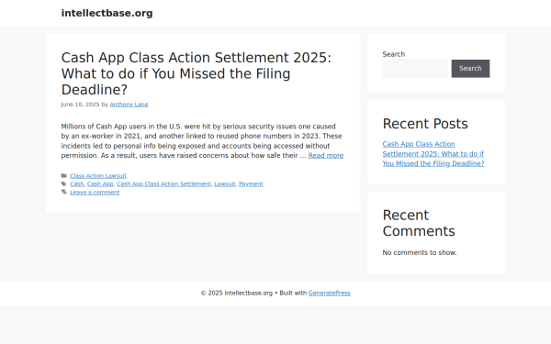The image size is (551, 344).
Task: Select the Payment tag
Action: (251, 184)
